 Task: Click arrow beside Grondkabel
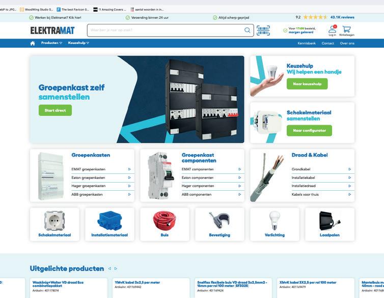point(350,169)
